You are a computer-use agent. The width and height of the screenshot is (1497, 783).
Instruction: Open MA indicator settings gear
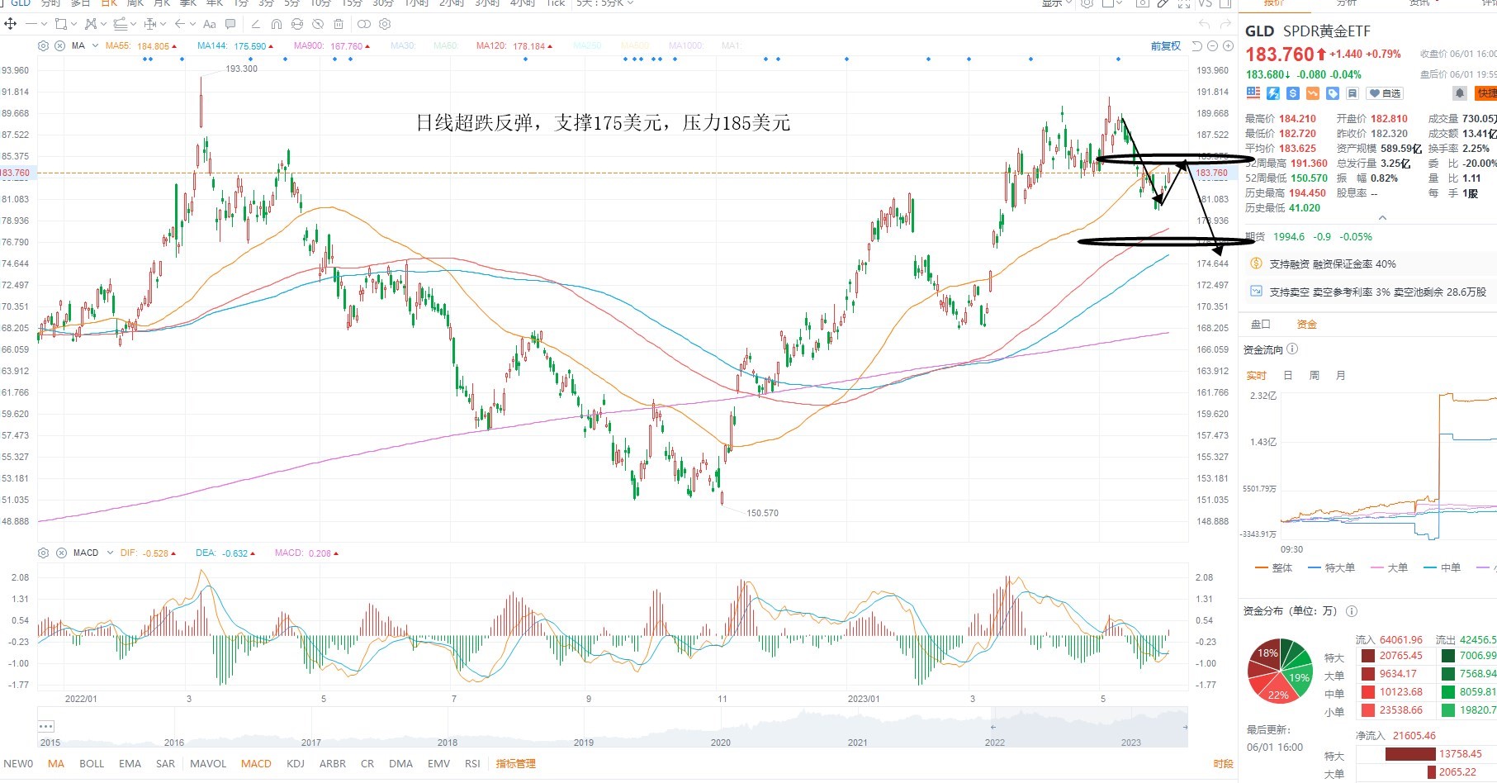pyautogui.click(x=44, y=46)
